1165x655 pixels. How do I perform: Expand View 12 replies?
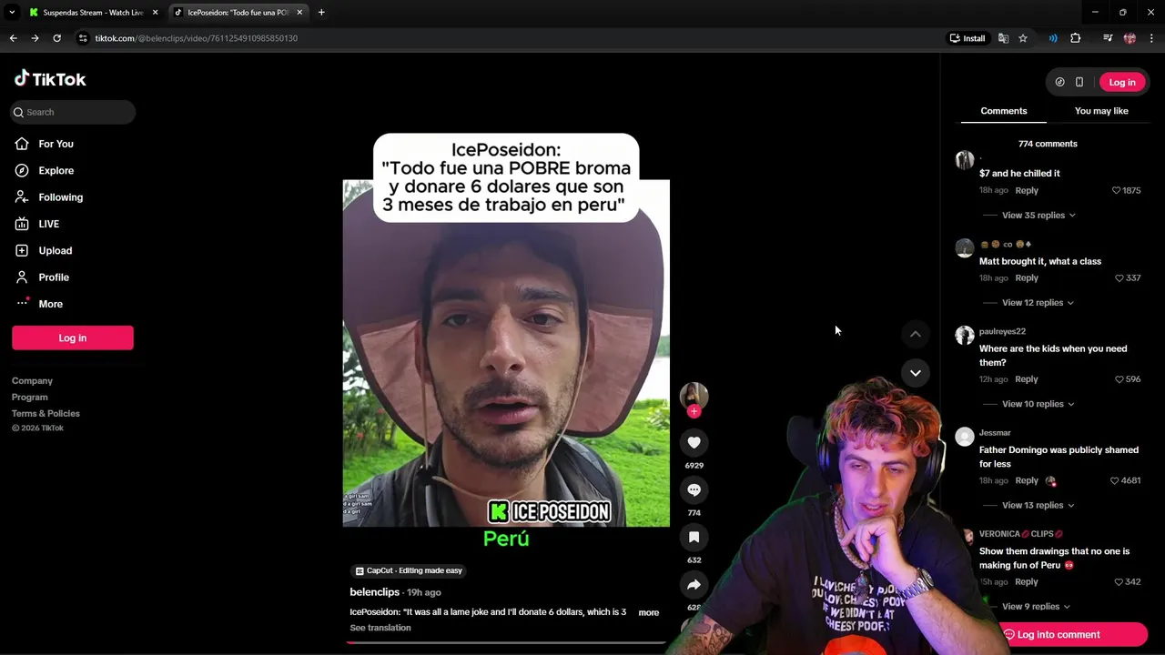(1038, 303)
